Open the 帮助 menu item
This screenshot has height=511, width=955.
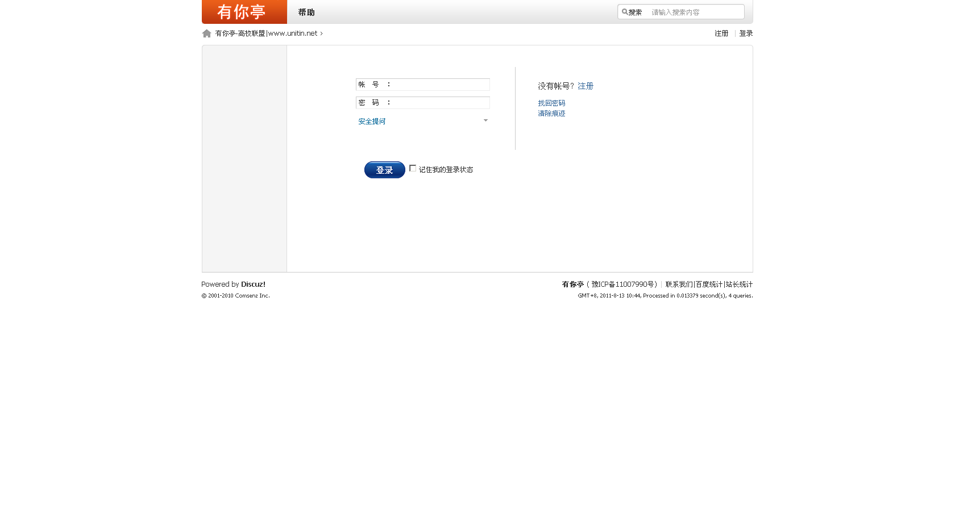coord(306,12)
